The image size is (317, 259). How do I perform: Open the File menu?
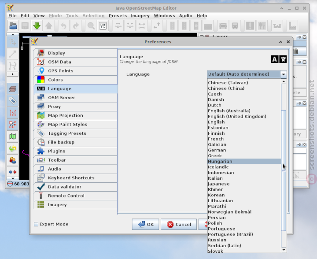(12, 16)
